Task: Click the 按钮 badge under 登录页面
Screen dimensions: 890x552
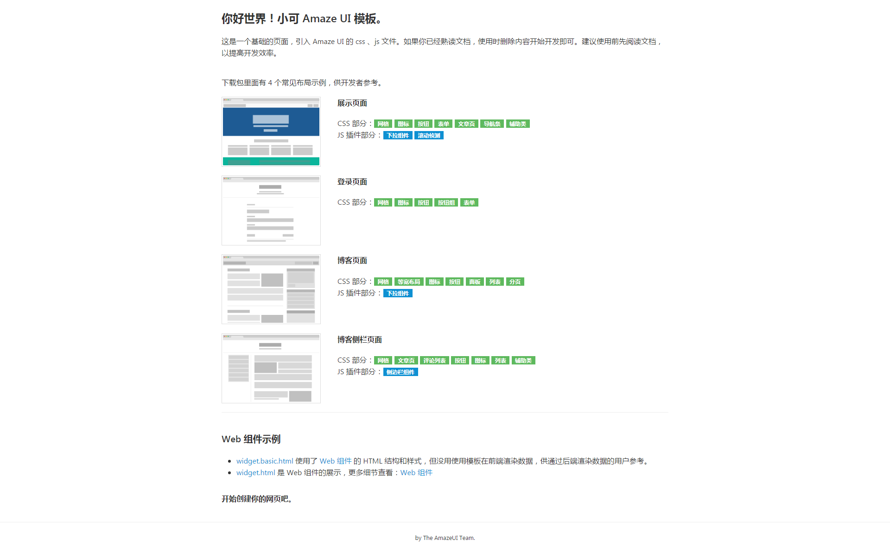Action: coord(423,202)
